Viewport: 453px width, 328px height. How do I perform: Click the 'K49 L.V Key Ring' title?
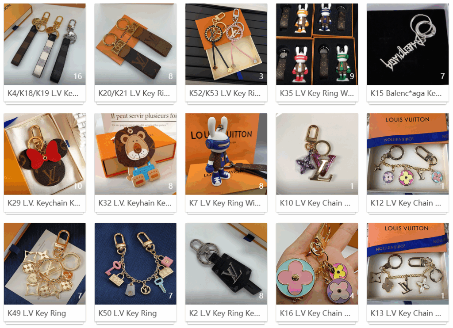point(37,313)
